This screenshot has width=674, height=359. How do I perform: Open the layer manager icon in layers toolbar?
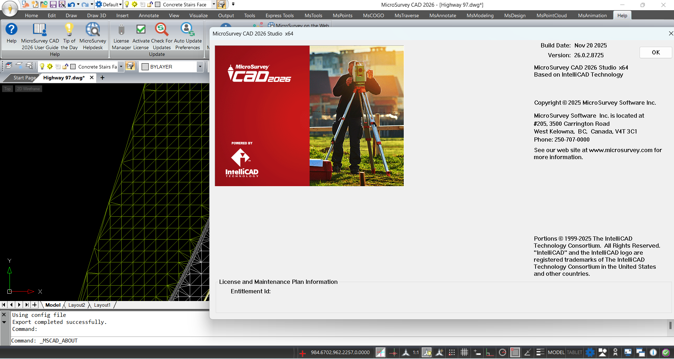click(x=9, y=66)
